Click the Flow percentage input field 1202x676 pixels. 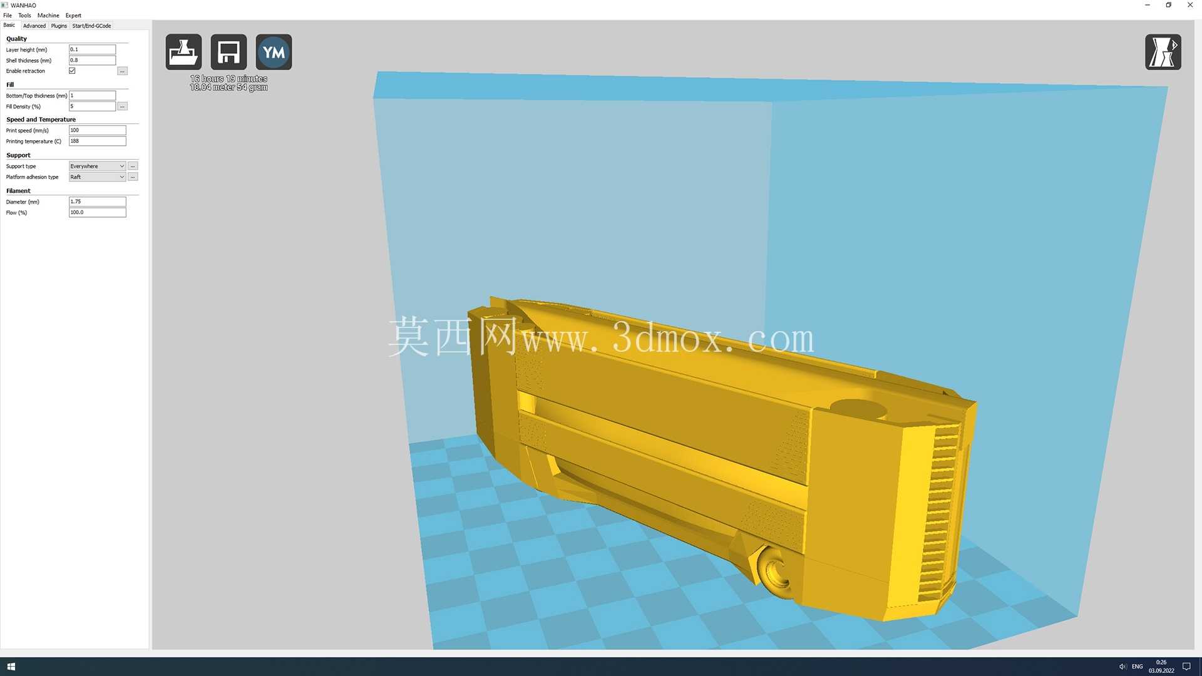click(97, 213)
